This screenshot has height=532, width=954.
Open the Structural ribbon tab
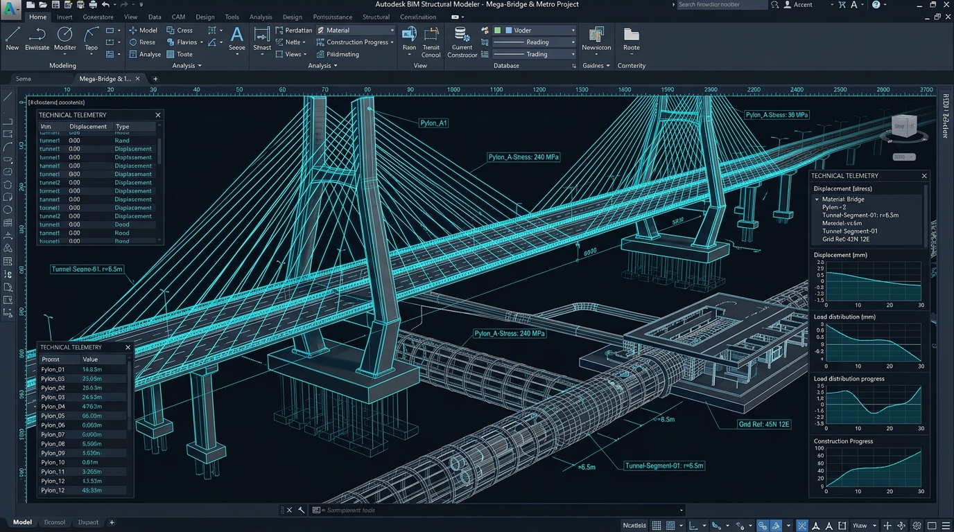pyautogui.click(x=376, y=17)
